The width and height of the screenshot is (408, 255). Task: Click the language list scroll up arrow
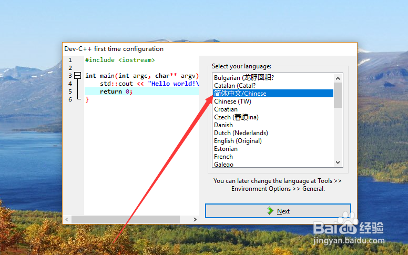tap(338, 78)
